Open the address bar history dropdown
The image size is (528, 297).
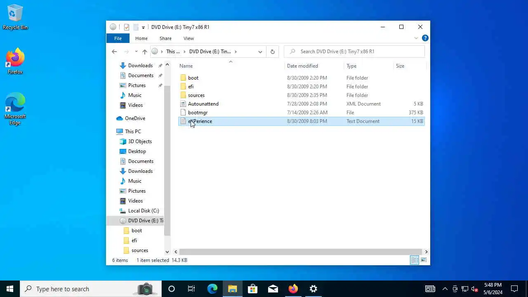pos(260,52)
